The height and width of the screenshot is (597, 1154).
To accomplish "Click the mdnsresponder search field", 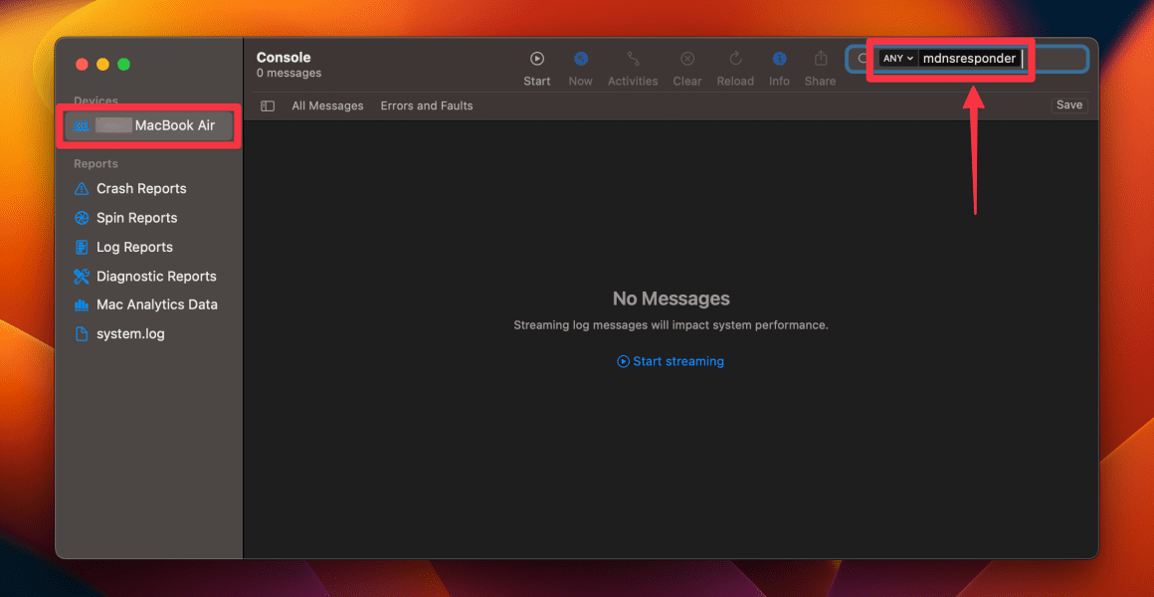I will coord(970,58).
